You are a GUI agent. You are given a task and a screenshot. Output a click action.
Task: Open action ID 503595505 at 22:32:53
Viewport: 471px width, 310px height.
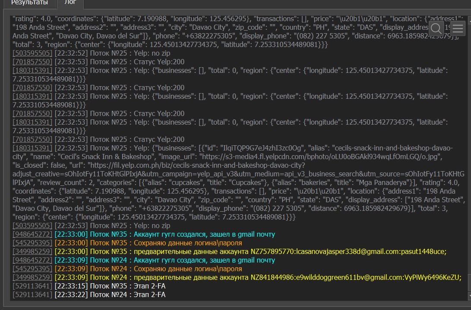tap(33, 226)
